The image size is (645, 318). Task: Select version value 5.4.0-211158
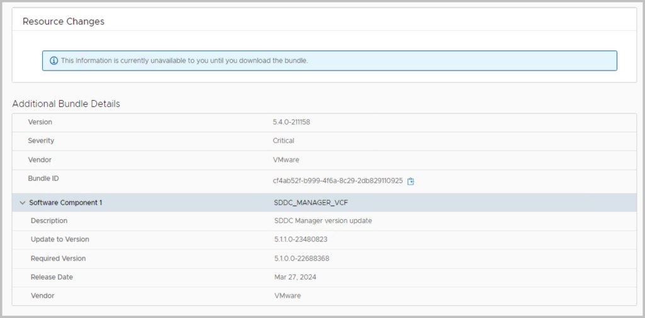(291, 122)
